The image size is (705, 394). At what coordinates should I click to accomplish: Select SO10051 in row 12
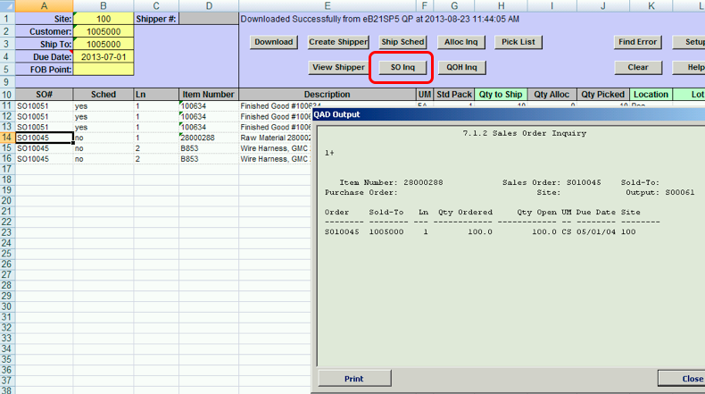point(44,117)
